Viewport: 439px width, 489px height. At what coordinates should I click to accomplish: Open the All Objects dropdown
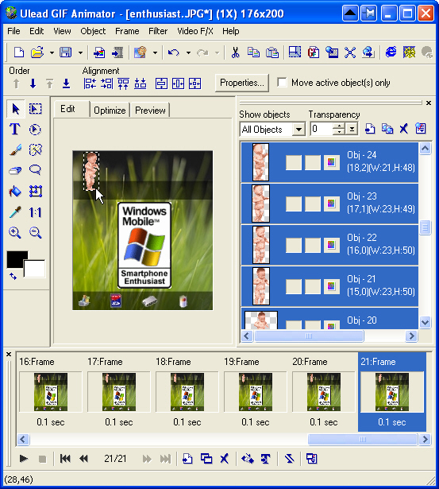click(x=273, y=129)
